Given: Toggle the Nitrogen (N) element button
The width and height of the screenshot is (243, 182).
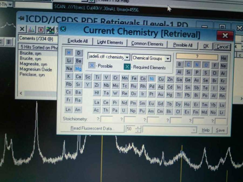Looking at the screenshot, I should click(197, 65).
